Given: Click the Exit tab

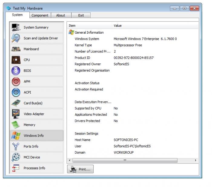Looking at the screenshot, I should pos(81,15).
